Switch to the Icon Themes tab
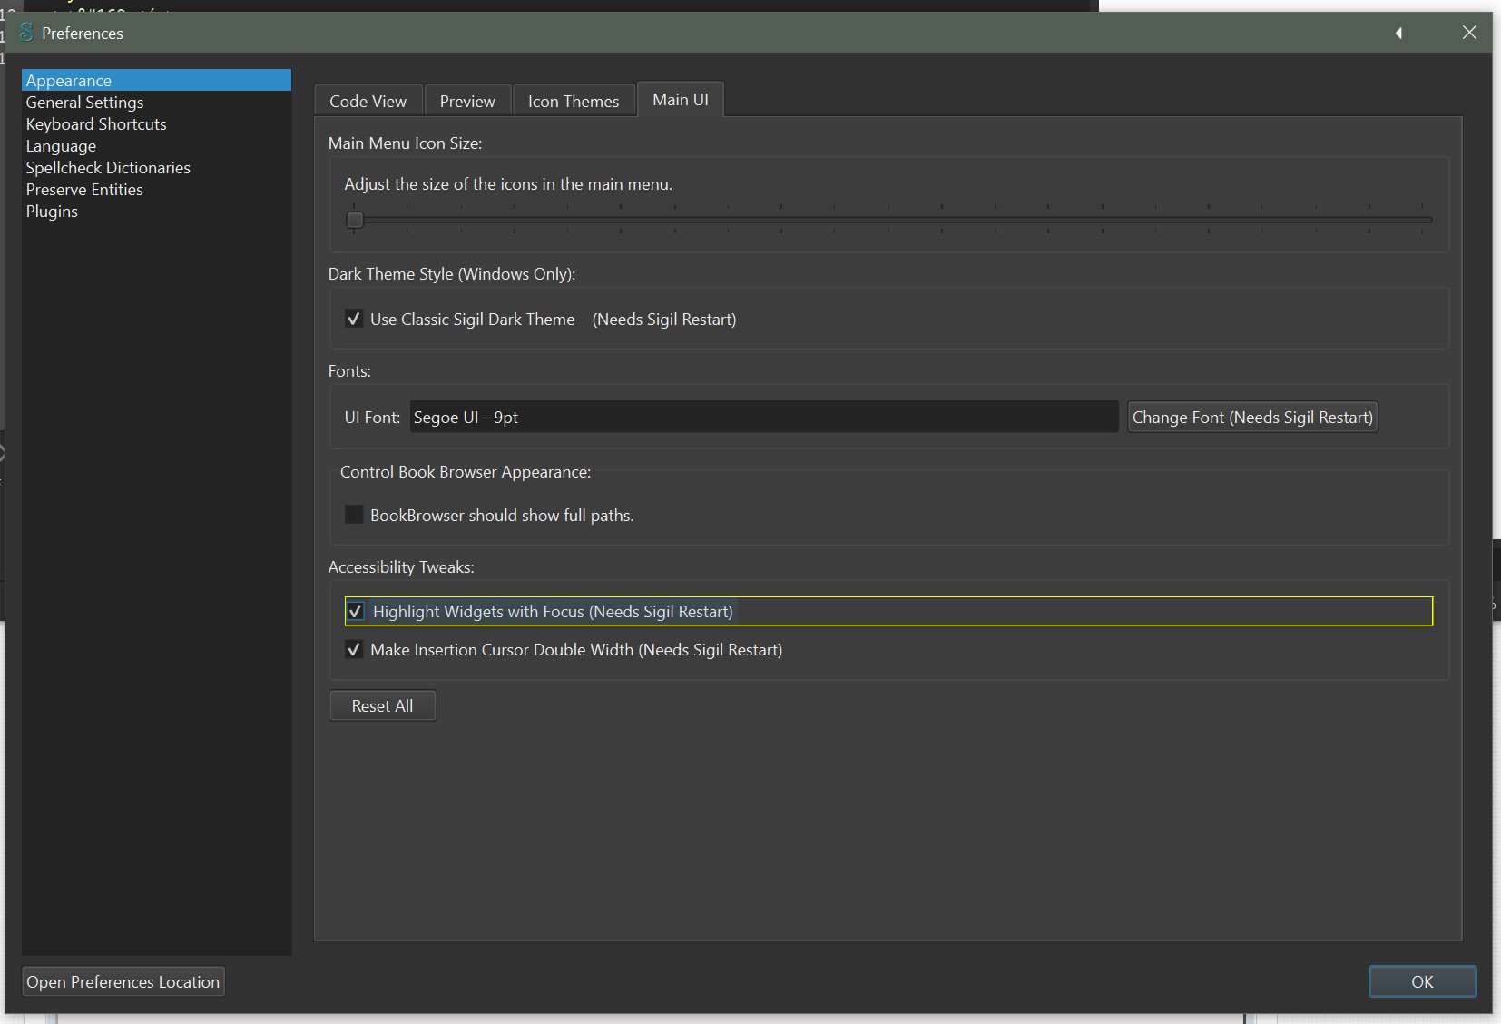The width and height of the screenshot is (1501, 1024). point(574,101)
